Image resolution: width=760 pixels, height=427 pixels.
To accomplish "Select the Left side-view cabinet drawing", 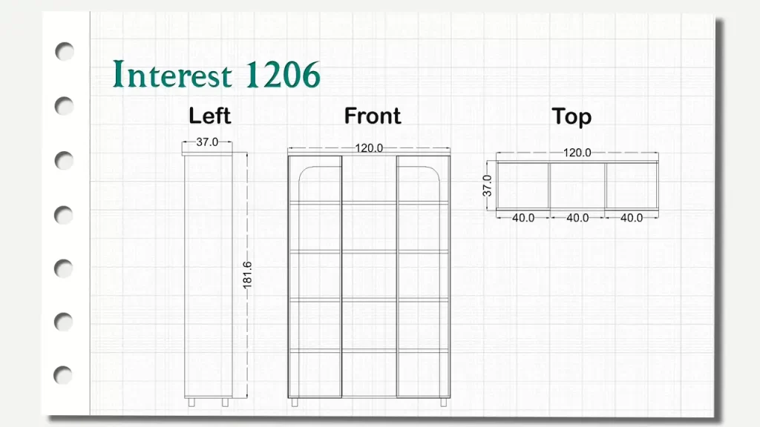I will click(x=208, y=274).
